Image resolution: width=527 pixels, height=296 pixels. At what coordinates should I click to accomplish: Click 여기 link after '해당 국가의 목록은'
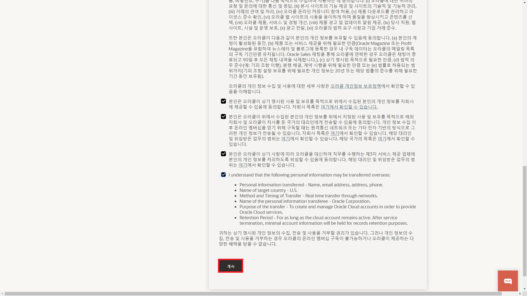[382, 139]
